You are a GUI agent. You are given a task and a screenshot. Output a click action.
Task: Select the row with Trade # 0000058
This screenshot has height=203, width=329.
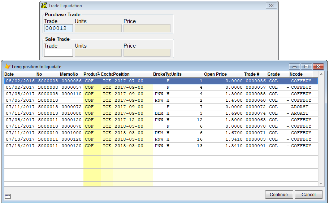point(161,94)
